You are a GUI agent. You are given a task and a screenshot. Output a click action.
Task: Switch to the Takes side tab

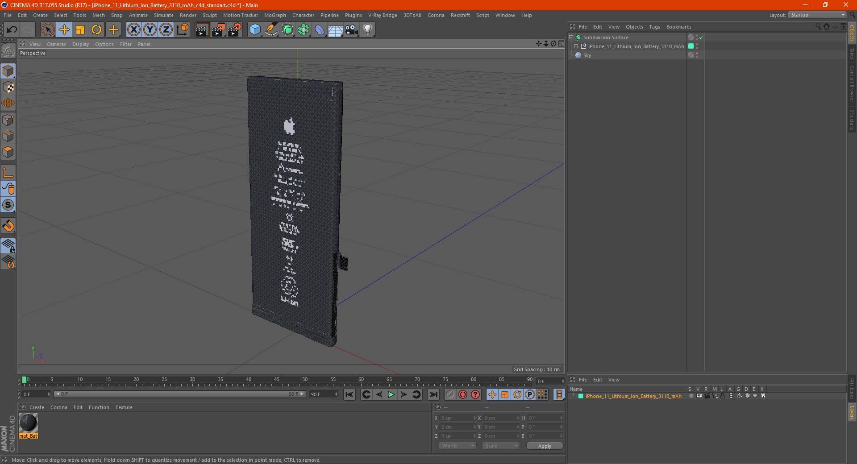852,54
